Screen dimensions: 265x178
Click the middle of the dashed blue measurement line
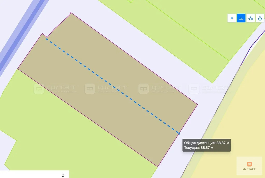click(x=112, y=86)
